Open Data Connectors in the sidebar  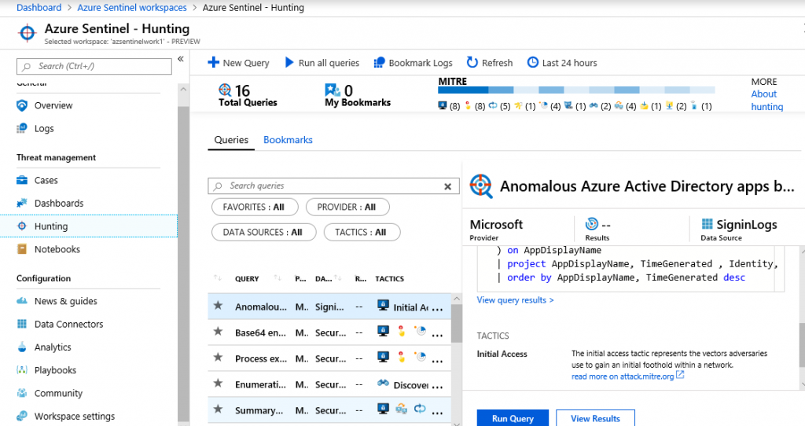(68, 324)
